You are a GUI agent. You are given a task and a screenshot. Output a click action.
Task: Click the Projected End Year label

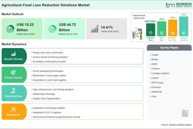coord(184,39)
